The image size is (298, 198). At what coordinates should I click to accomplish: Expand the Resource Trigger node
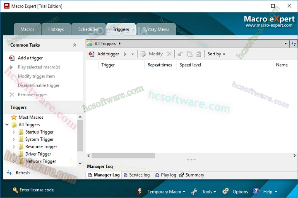click(x=14, y=147)
